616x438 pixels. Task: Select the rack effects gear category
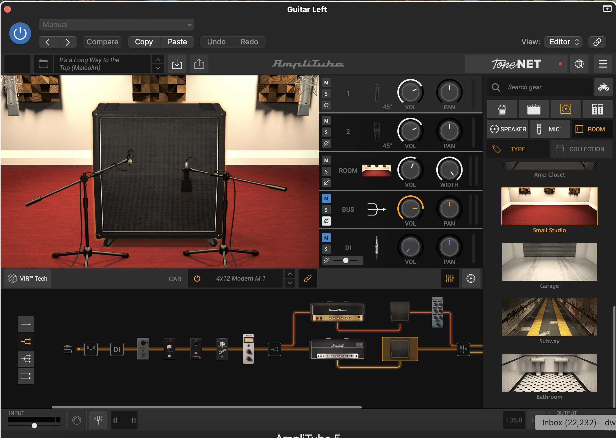[598, 109]
